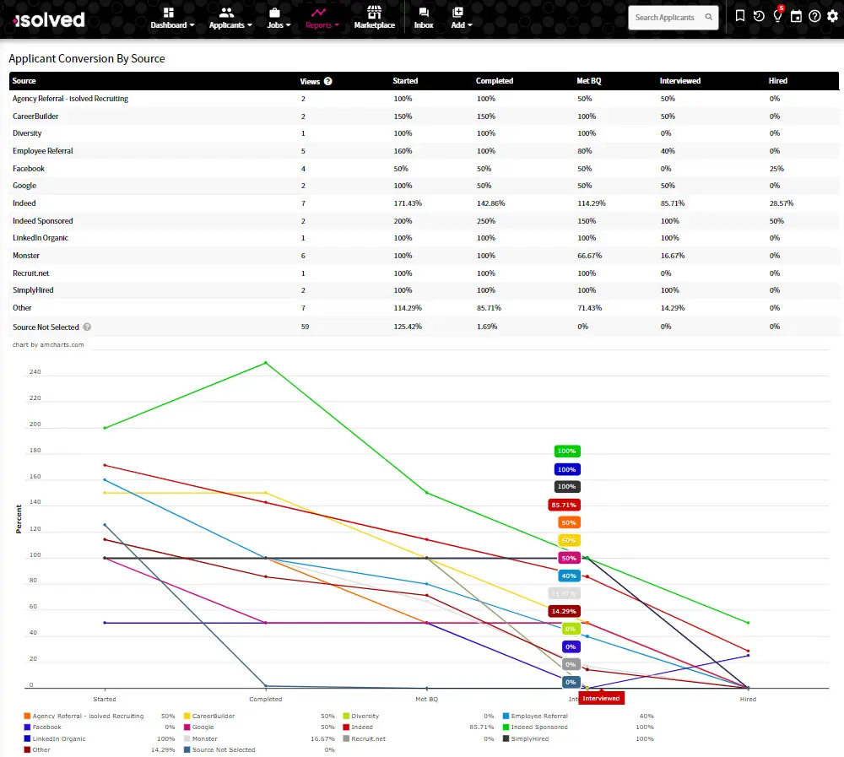This screenshot has width=844, height=757.
Task: Toggle Google legend swatch
Action: [x=187, y=727]
